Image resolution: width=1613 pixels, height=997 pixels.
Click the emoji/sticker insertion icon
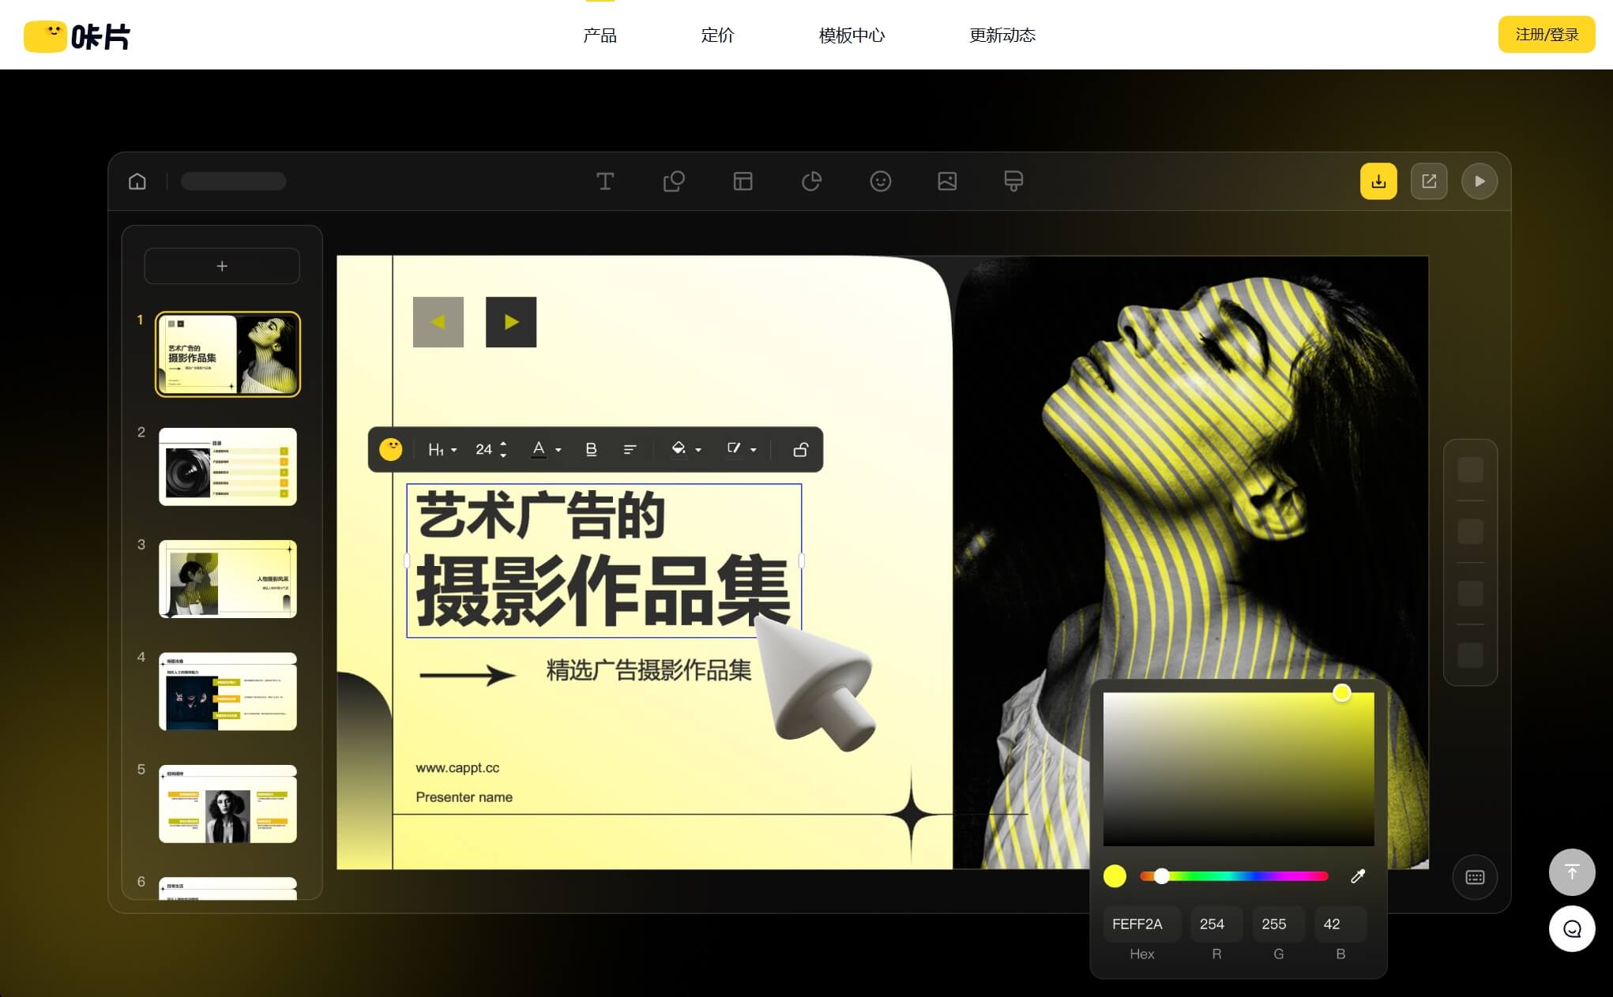coord(880,182)
